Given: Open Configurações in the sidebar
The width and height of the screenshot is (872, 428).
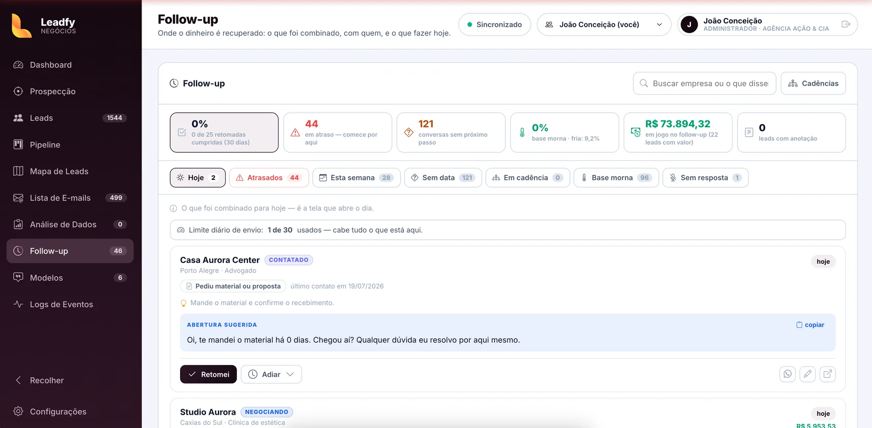Looking at the screenshot, I should click(x=70, y=412).
